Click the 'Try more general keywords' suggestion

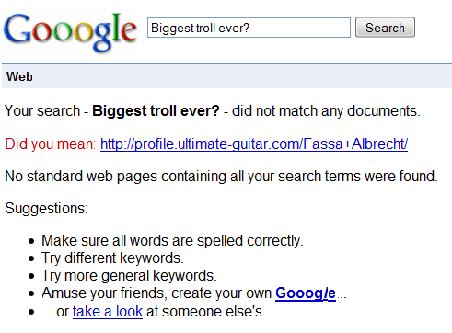point(129,276)
